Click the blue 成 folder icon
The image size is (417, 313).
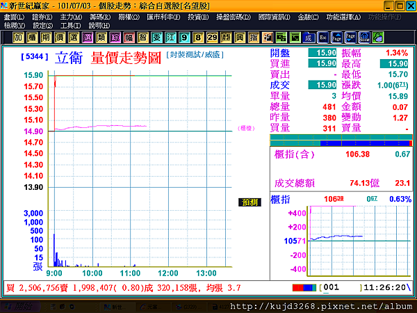[309, 38]
